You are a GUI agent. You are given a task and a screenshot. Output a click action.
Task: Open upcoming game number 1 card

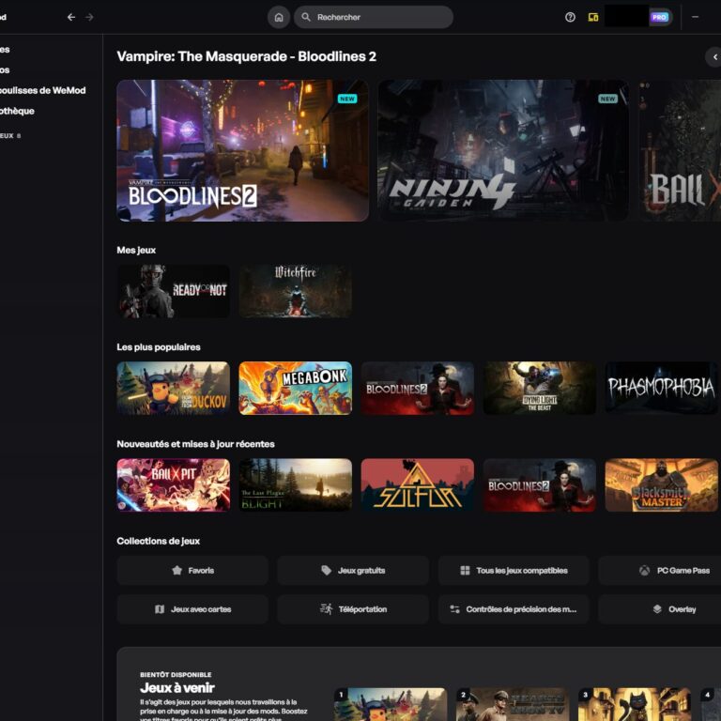coord(391,704)
